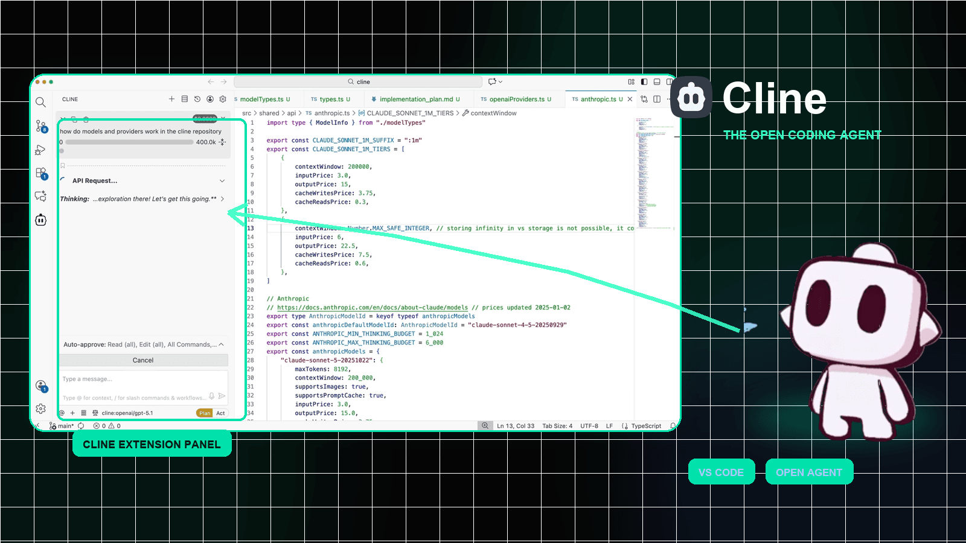The height and width of the screenshot is (543, 966).
Task: Click the @ add context icon
Action: [62, 413]
